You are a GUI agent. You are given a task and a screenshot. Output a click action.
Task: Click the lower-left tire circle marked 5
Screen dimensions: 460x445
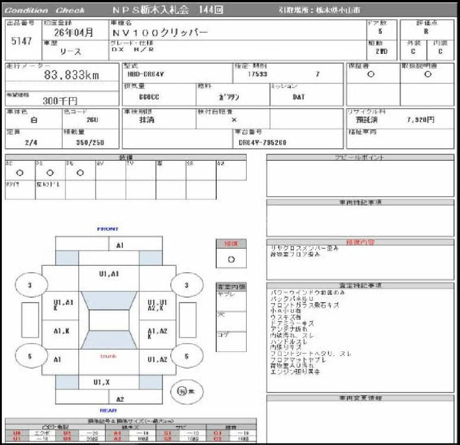pos(32,355)
